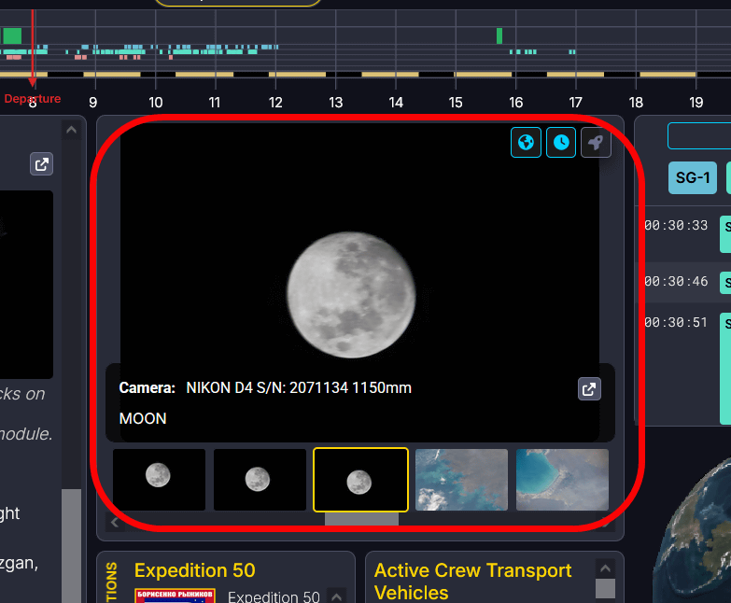This screenshot has height=603, width=731.
Task: Click the thumbnail strip horizontal scrollbar handle
Action: [x=361, y=521]
